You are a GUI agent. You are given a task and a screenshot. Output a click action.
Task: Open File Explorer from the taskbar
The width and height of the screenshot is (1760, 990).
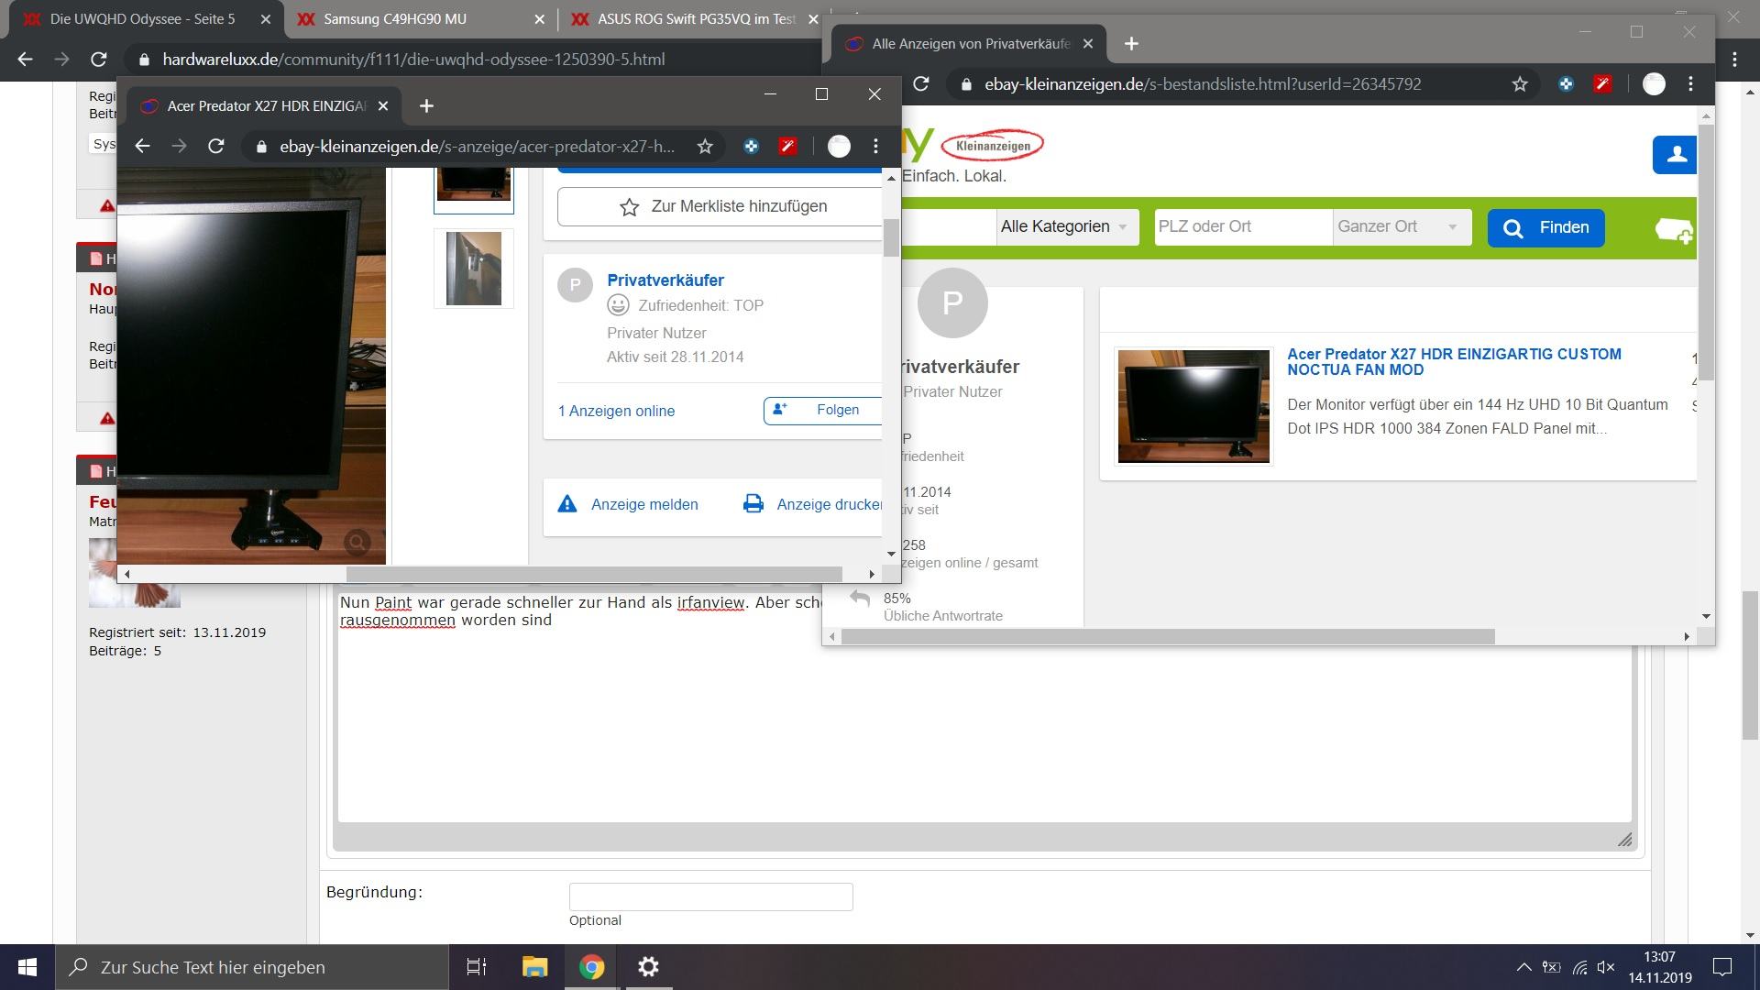pos(534,967)
